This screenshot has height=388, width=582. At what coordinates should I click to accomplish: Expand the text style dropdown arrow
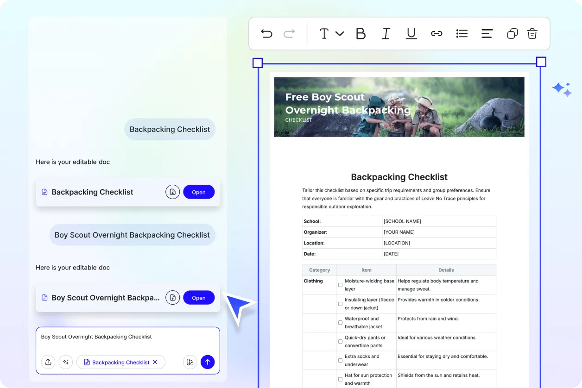[x=340, y=33]
